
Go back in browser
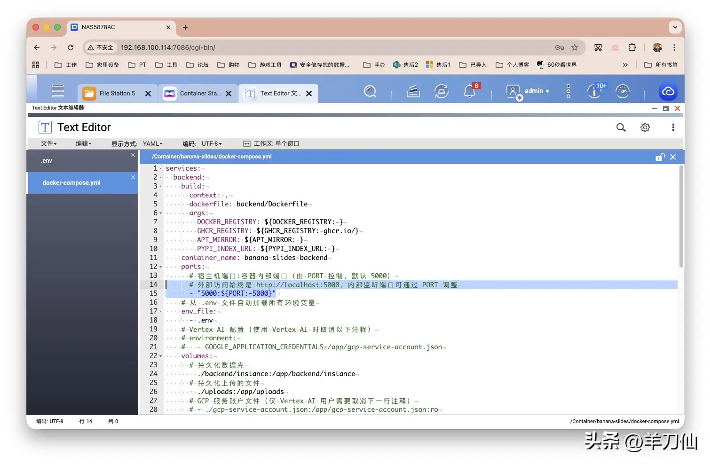point(37,47)
